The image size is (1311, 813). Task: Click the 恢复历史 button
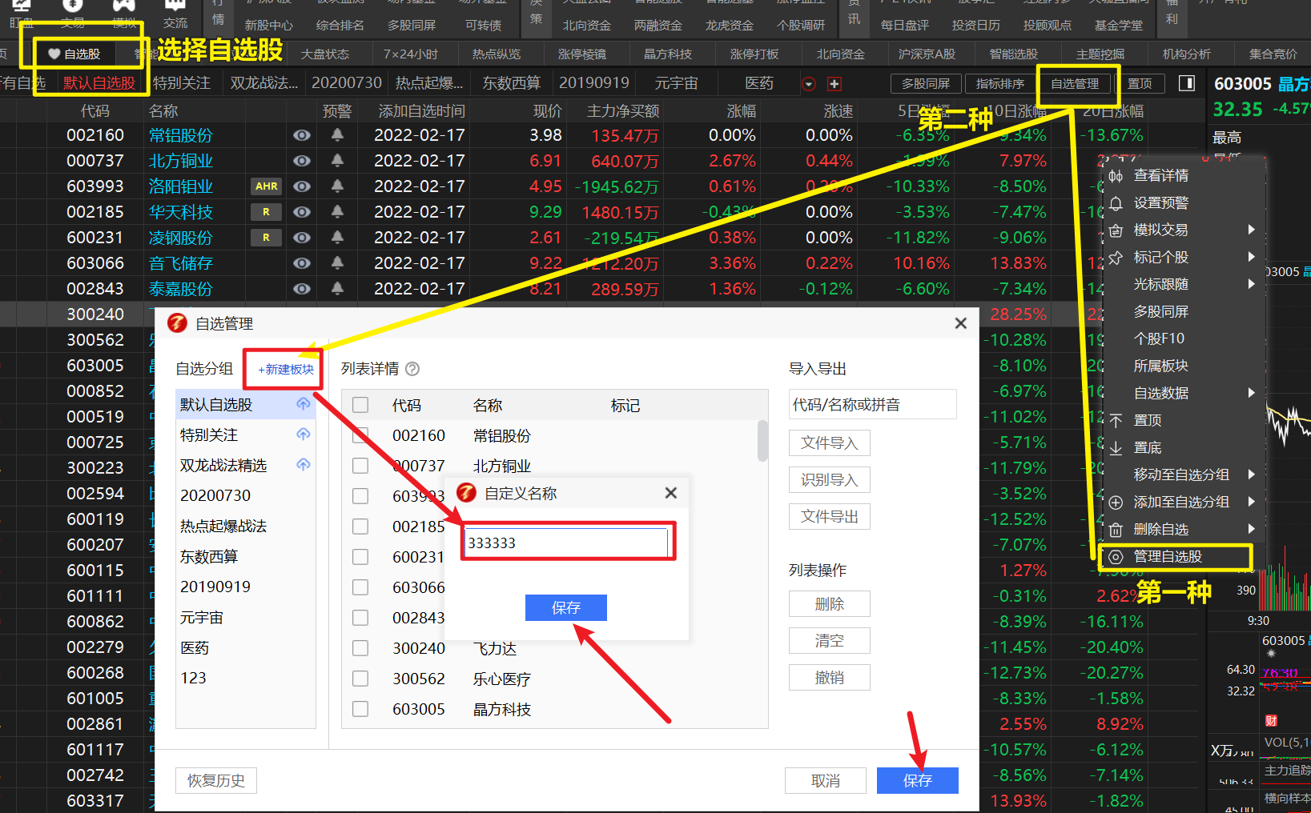pos(216,780)
